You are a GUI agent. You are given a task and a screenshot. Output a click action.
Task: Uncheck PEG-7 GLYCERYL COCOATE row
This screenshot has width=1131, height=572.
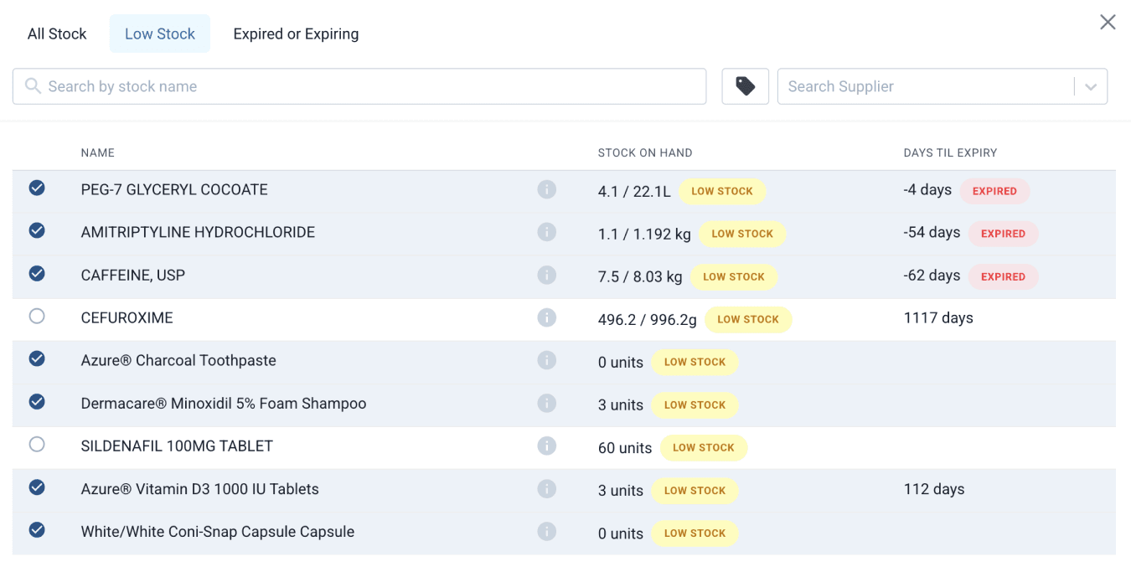point(37,188)
